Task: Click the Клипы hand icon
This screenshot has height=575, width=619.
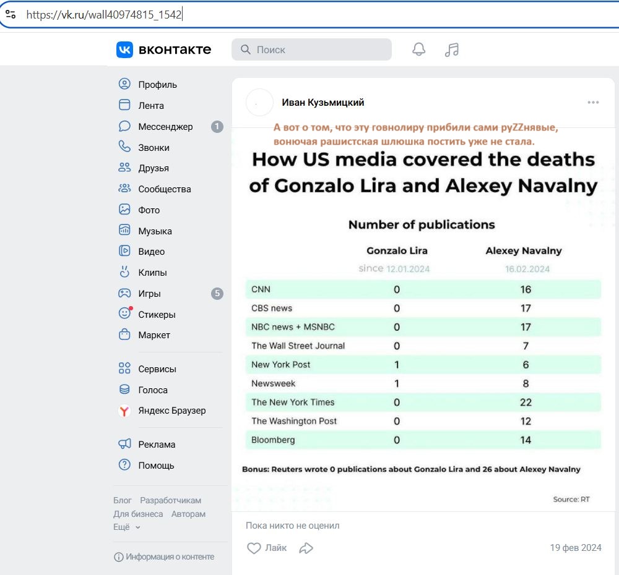Action: point(124,272)
